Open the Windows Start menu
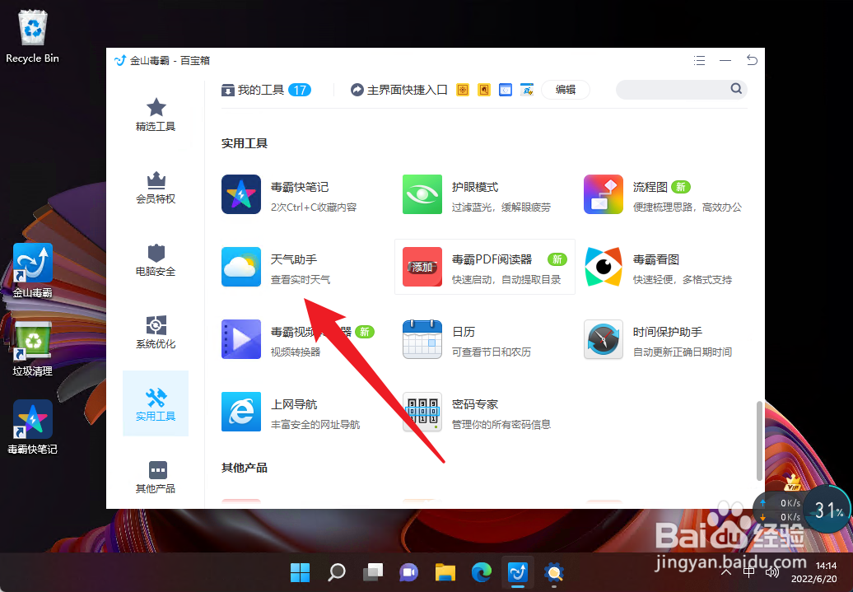The width and height of the screenshot is (853, 592). coord(301,572)
